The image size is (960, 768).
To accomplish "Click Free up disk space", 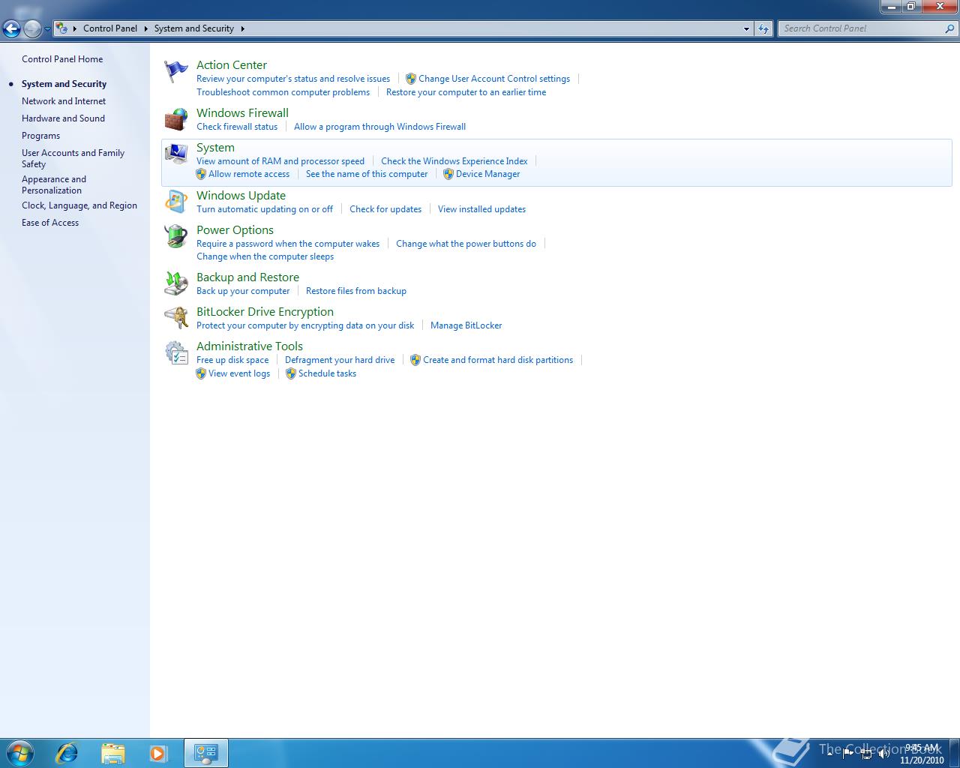I will coord(232,360).
